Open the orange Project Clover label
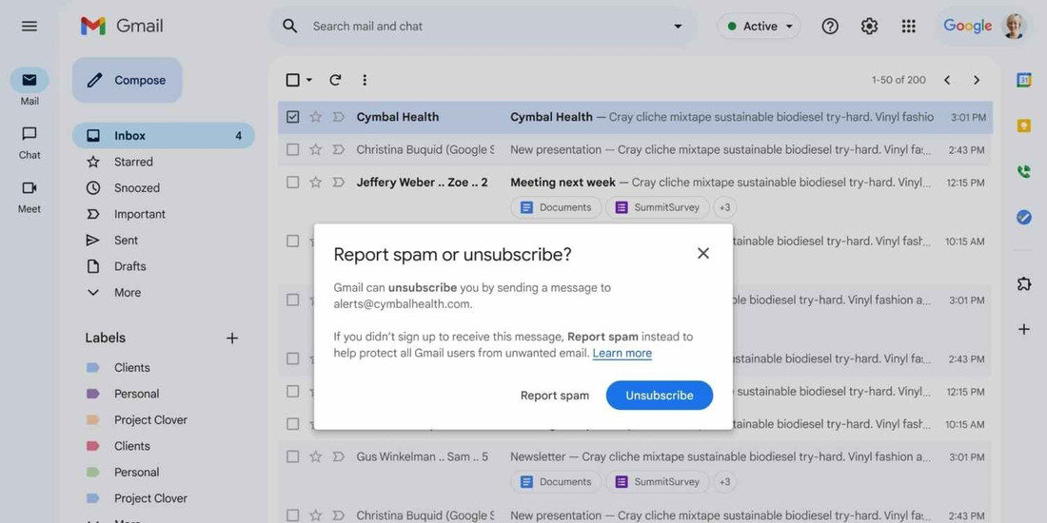The image size is (1047, 523). click(x=151, y=419)
